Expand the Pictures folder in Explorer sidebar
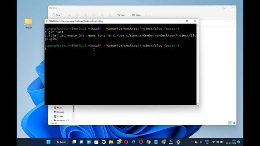Viewport: 260px width, 146px height. (52, 112)
